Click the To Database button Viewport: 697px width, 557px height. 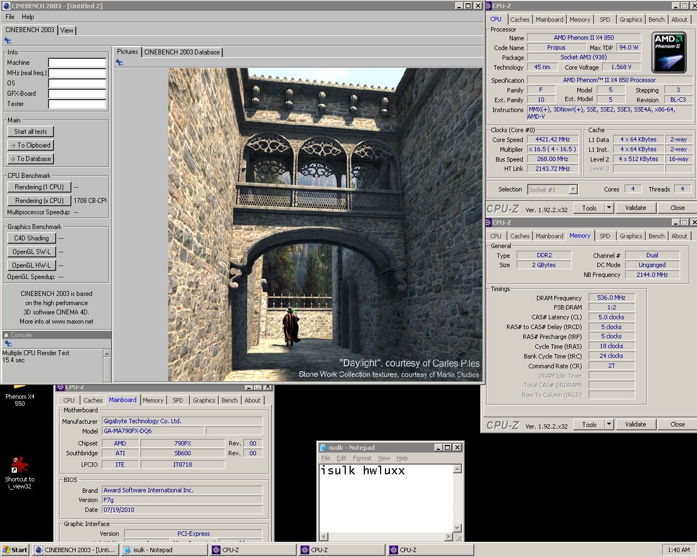pos(30,159)
